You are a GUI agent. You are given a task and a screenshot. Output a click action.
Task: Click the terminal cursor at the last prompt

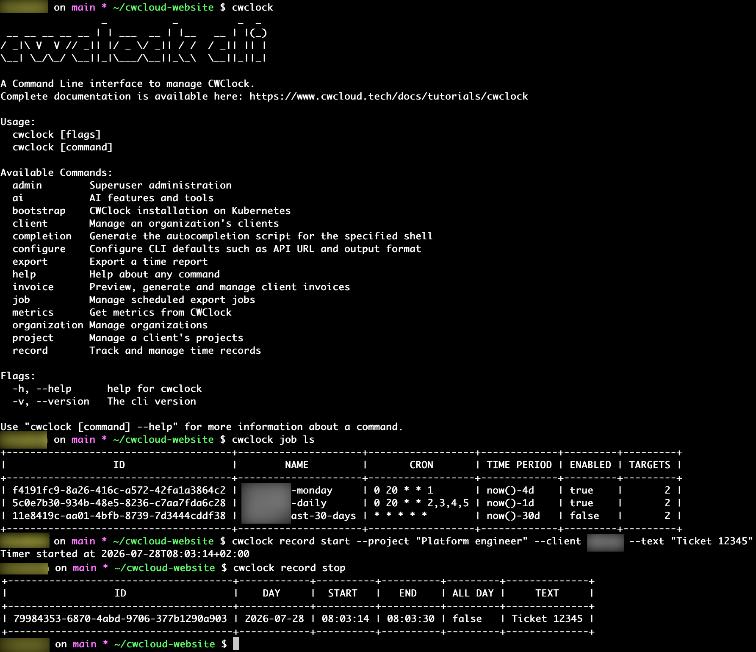pyautogui.click(x=236, y=644)
